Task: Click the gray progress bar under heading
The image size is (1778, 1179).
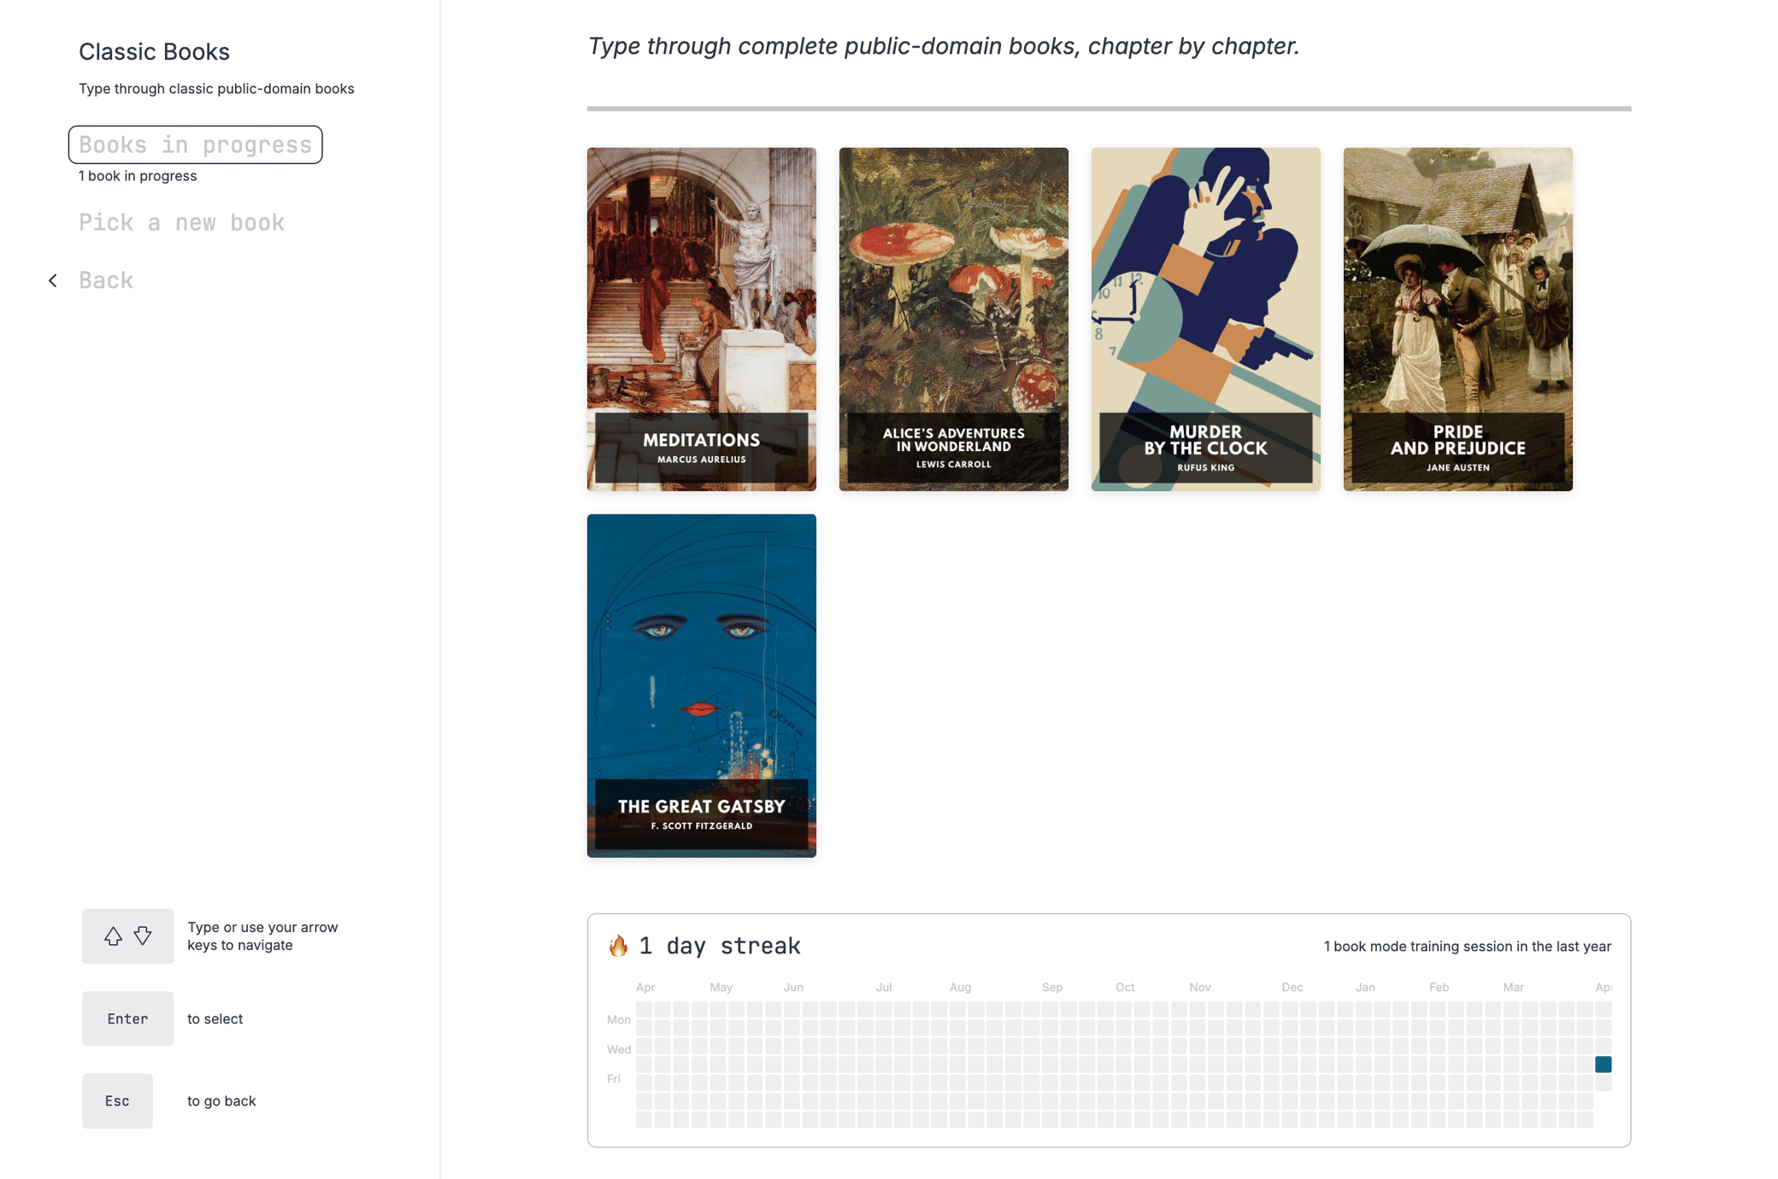Action: point(1109,109)
